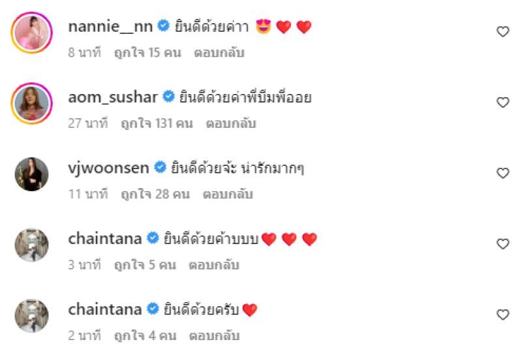Reply to vjwoonsen's comment (ตอบกลับ)
The height and width of the screenshot is (357, 522).
pos(228,194)
